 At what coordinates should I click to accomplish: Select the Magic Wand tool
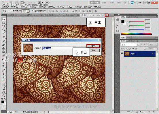point(4,30)
